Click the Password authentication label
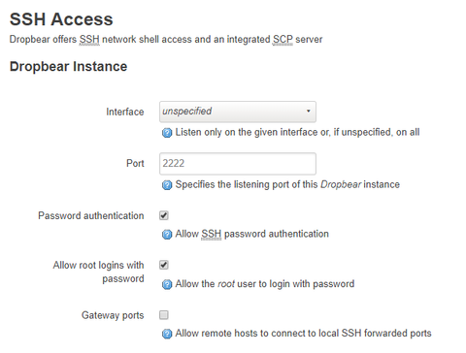The width and height of the screenshot is (466, 353). 91,215
